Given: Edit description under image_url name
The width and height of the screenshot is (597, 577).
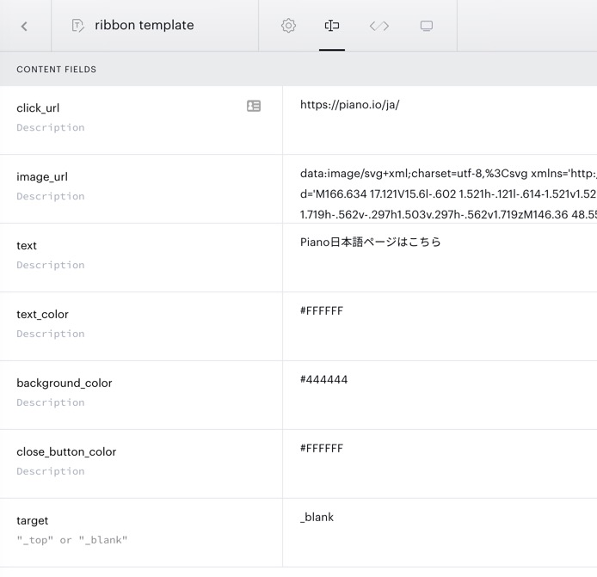Looking at the screenshot, I should (50, 196).
